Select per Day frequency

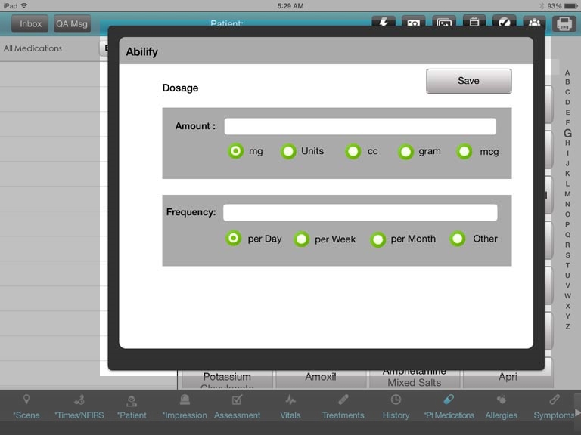[x=234, y=238]
